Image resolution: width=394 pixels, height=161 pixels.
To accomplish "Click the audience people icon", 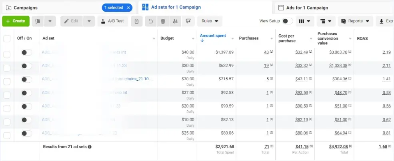I will point(175,21).
